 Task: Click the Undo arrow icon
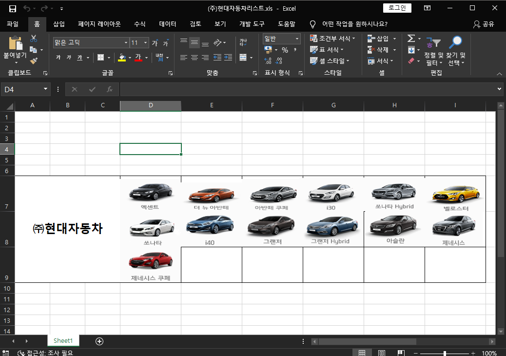[x=27, y=9]
